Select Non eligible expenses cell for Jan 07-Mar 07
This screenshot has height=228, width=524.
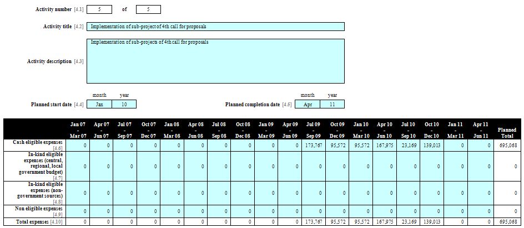(78, 211)
